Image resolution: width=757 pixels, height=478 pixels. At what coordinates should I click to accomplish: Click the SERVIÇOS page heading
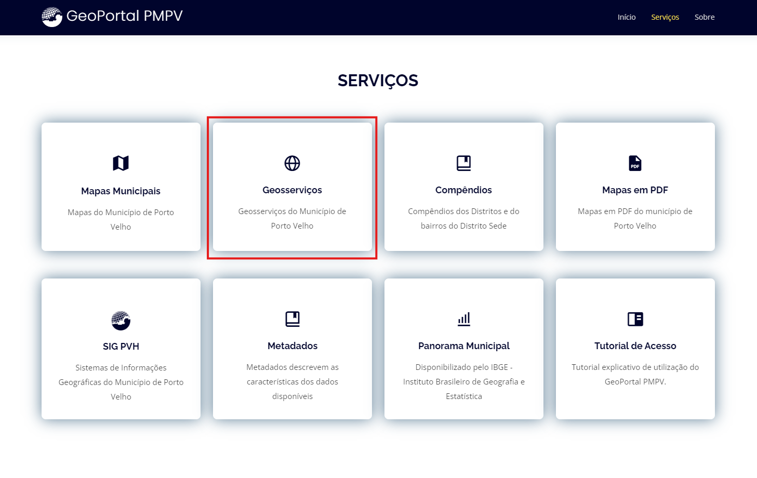pyautogui.click(x=378, y=81)
